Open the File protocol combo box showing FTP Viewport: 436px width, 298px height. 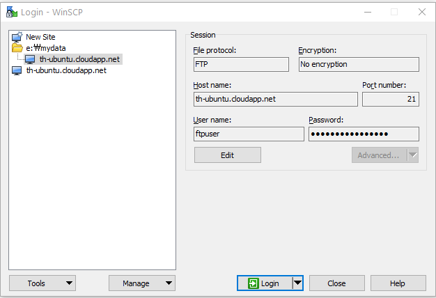coord(241,64)
